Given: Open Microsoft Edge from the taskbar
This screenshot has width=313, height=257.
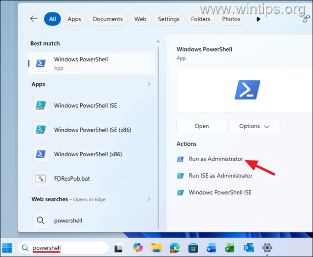Looking at the screenshot, I should (x=175, y=248).
